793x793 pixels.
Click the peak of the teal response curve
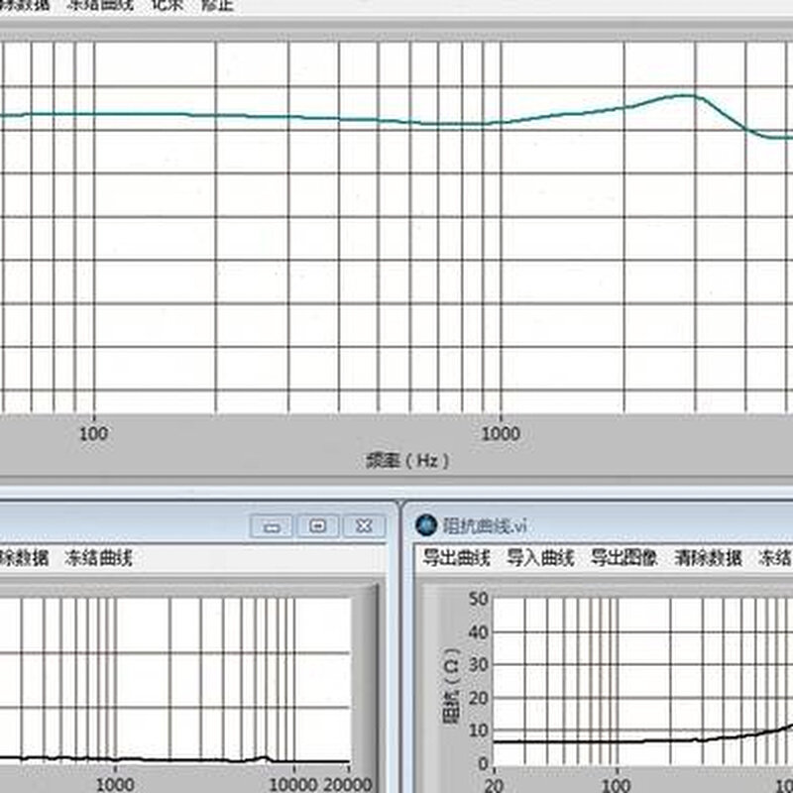click(x=684, y=95)
